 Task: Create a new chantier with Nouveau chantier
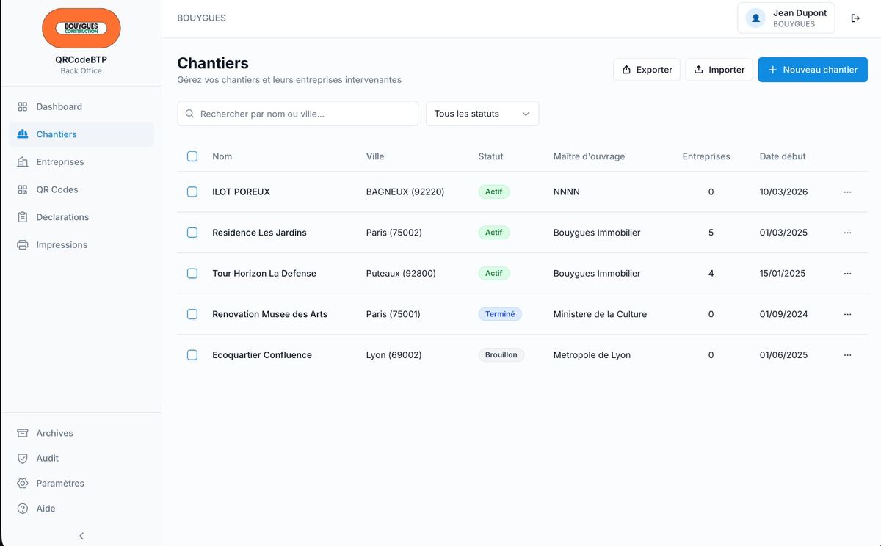pos(812,69)
